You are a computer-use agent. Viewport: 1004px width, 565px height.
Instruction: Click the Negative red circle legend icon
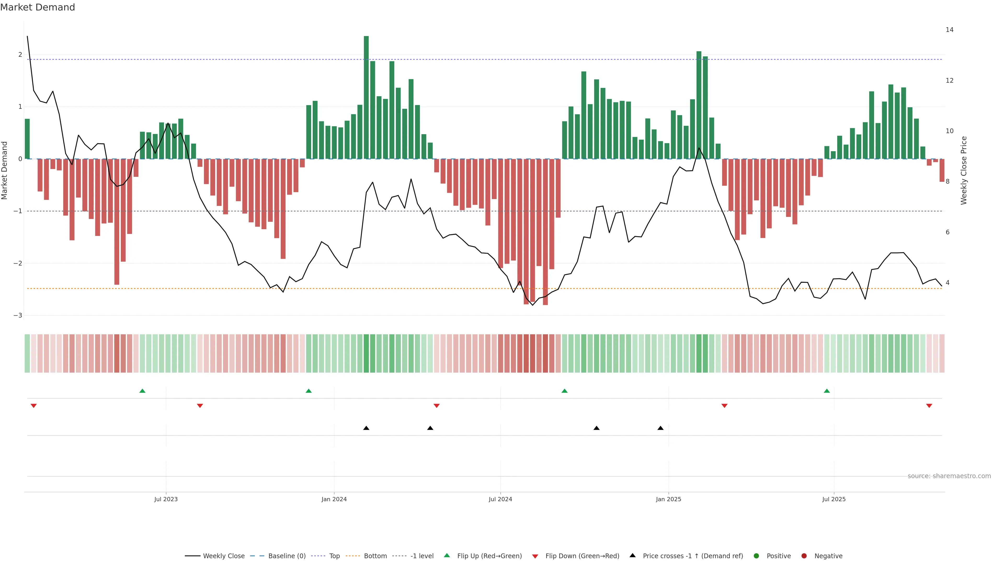[x=804, y=556]
